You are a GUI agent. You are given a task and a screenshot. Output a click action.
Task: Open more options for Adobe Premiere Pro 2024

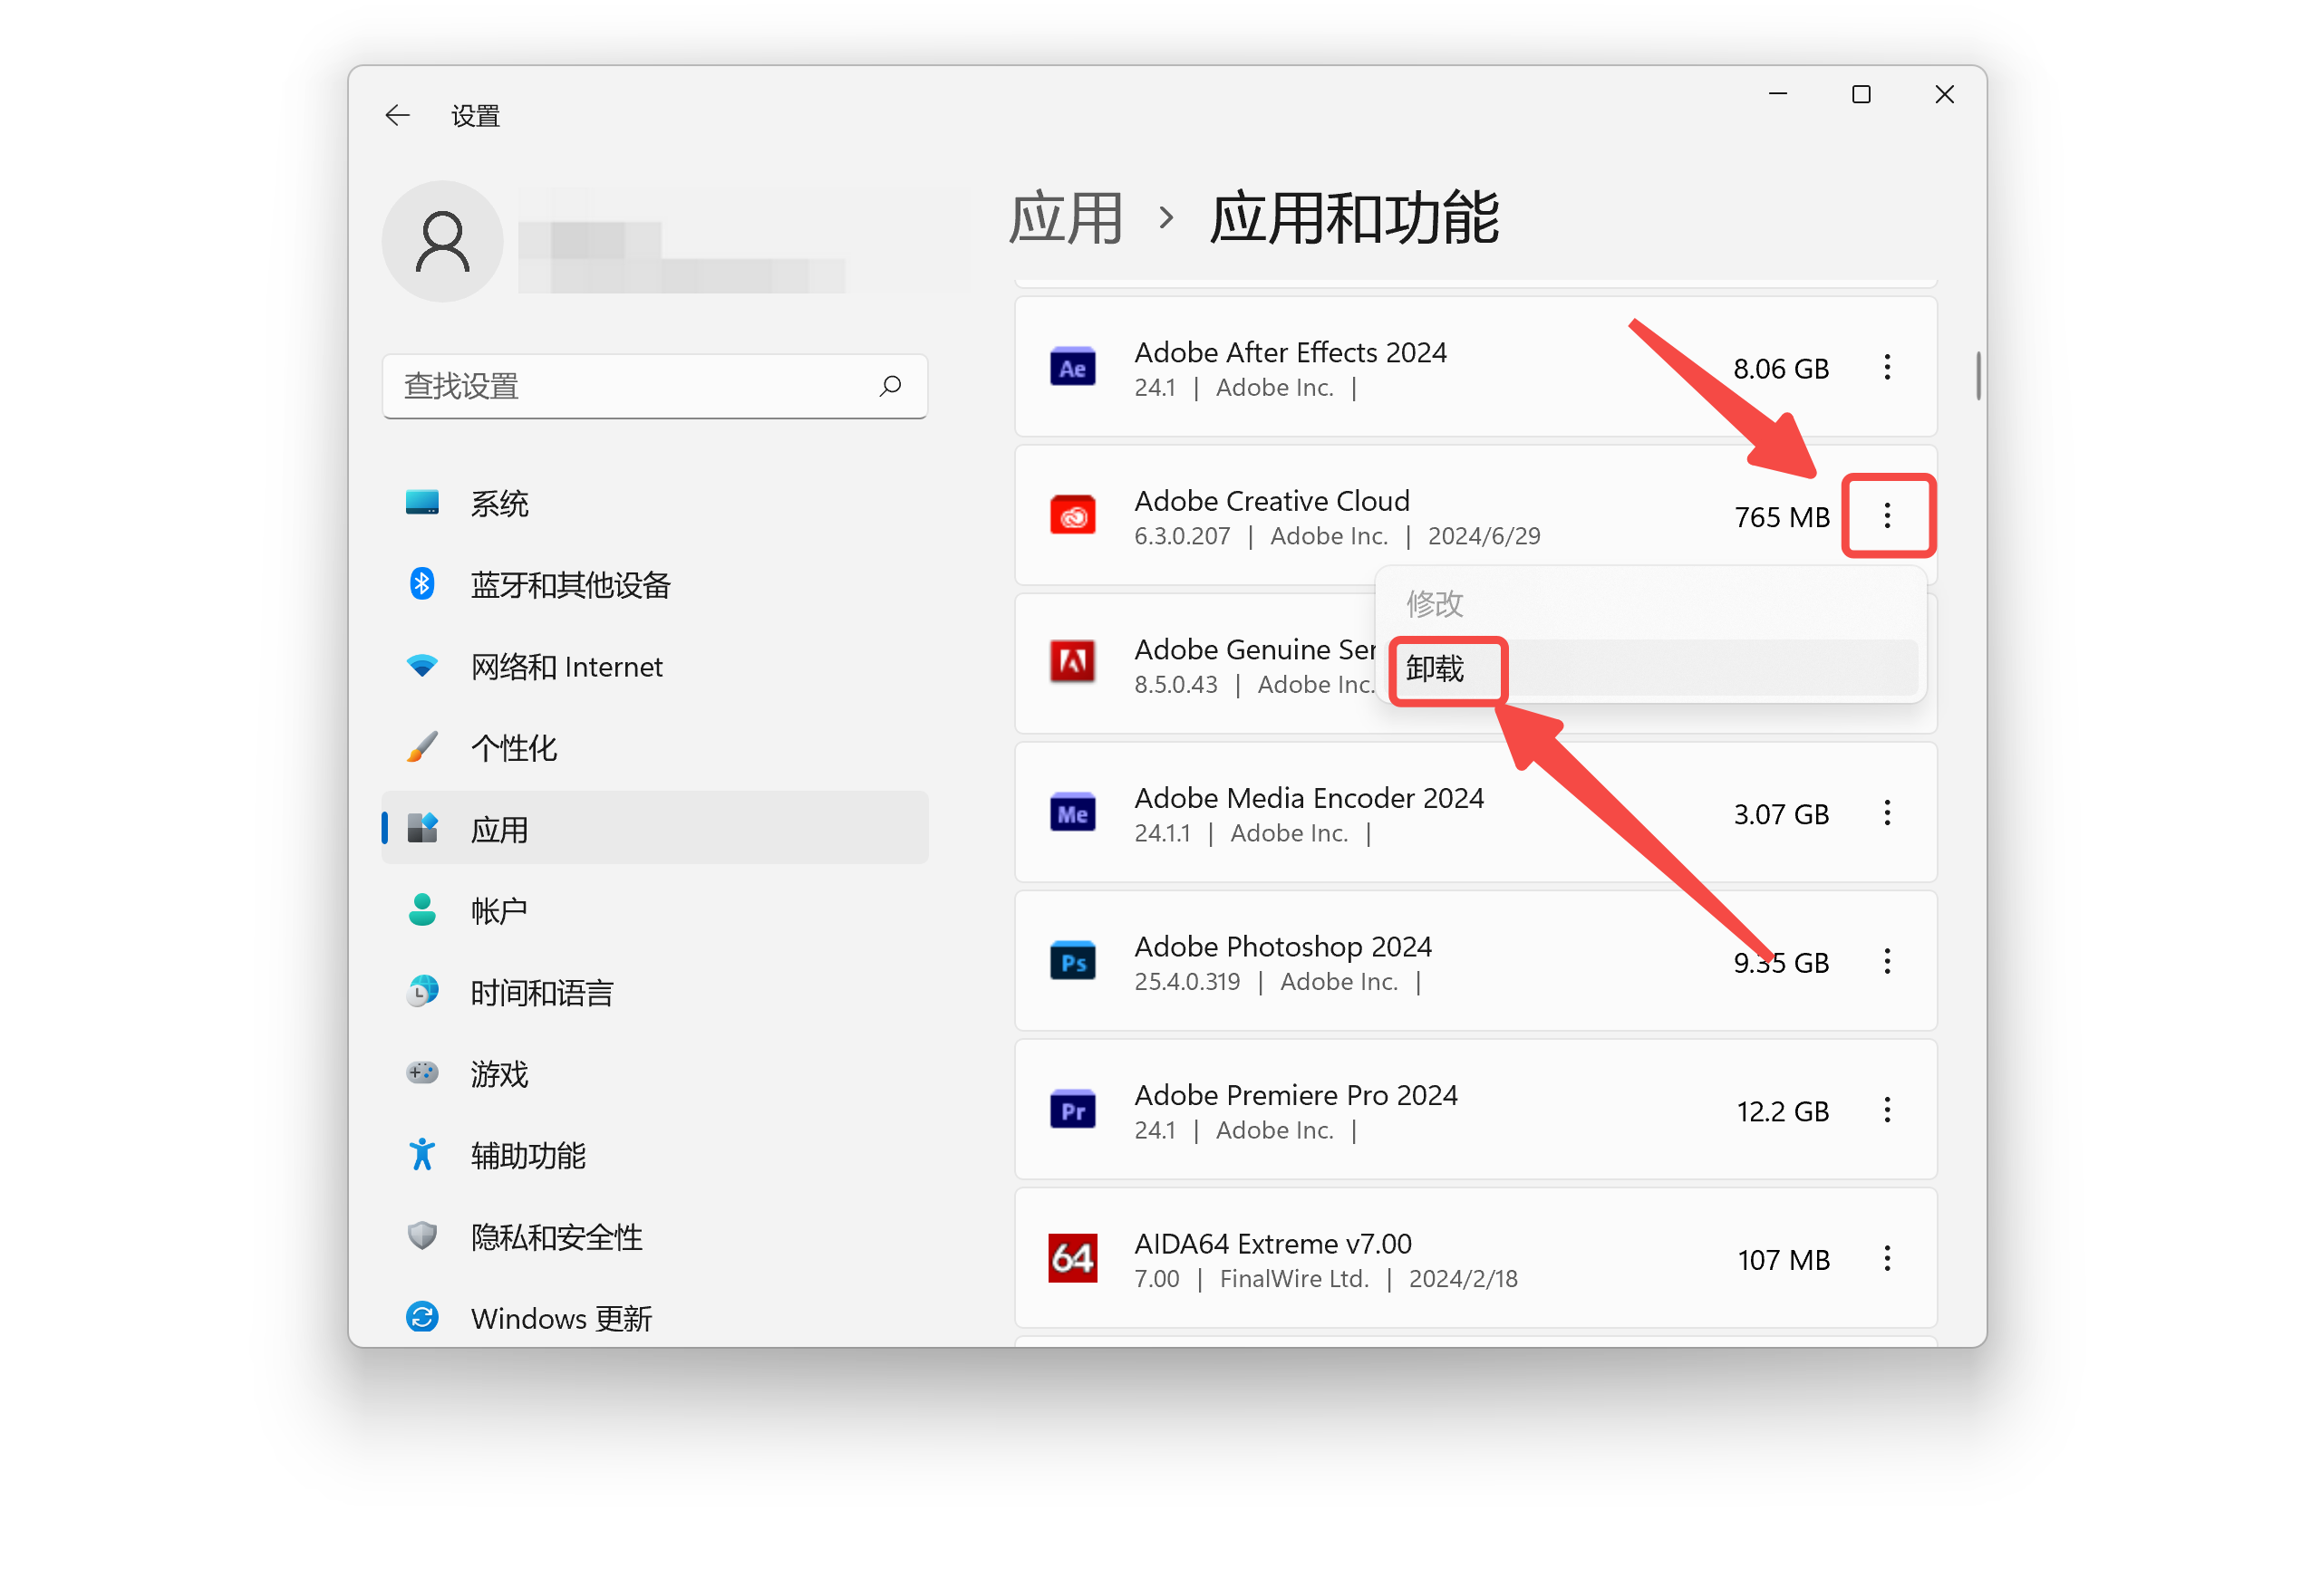point(1888,1111)
